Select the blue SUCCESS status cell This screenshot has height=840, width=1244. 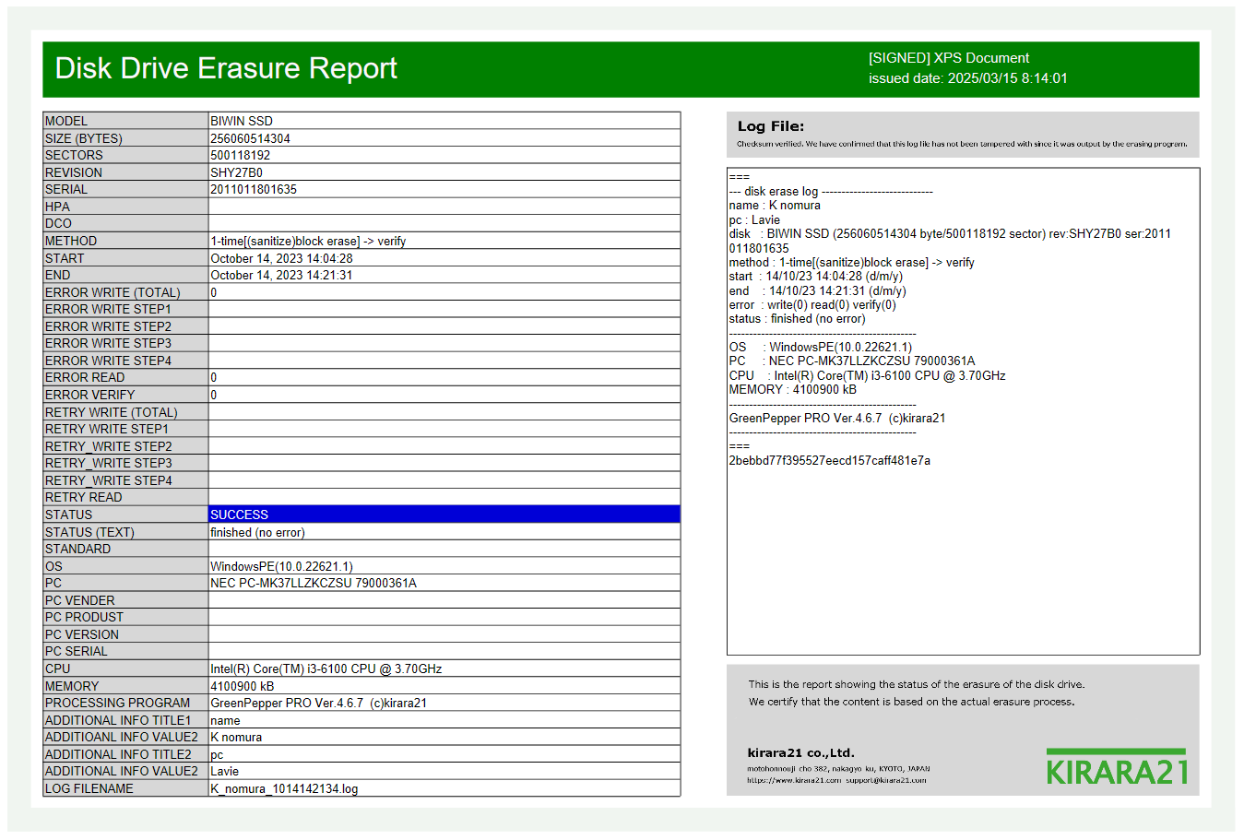click(x=444, y=515)
